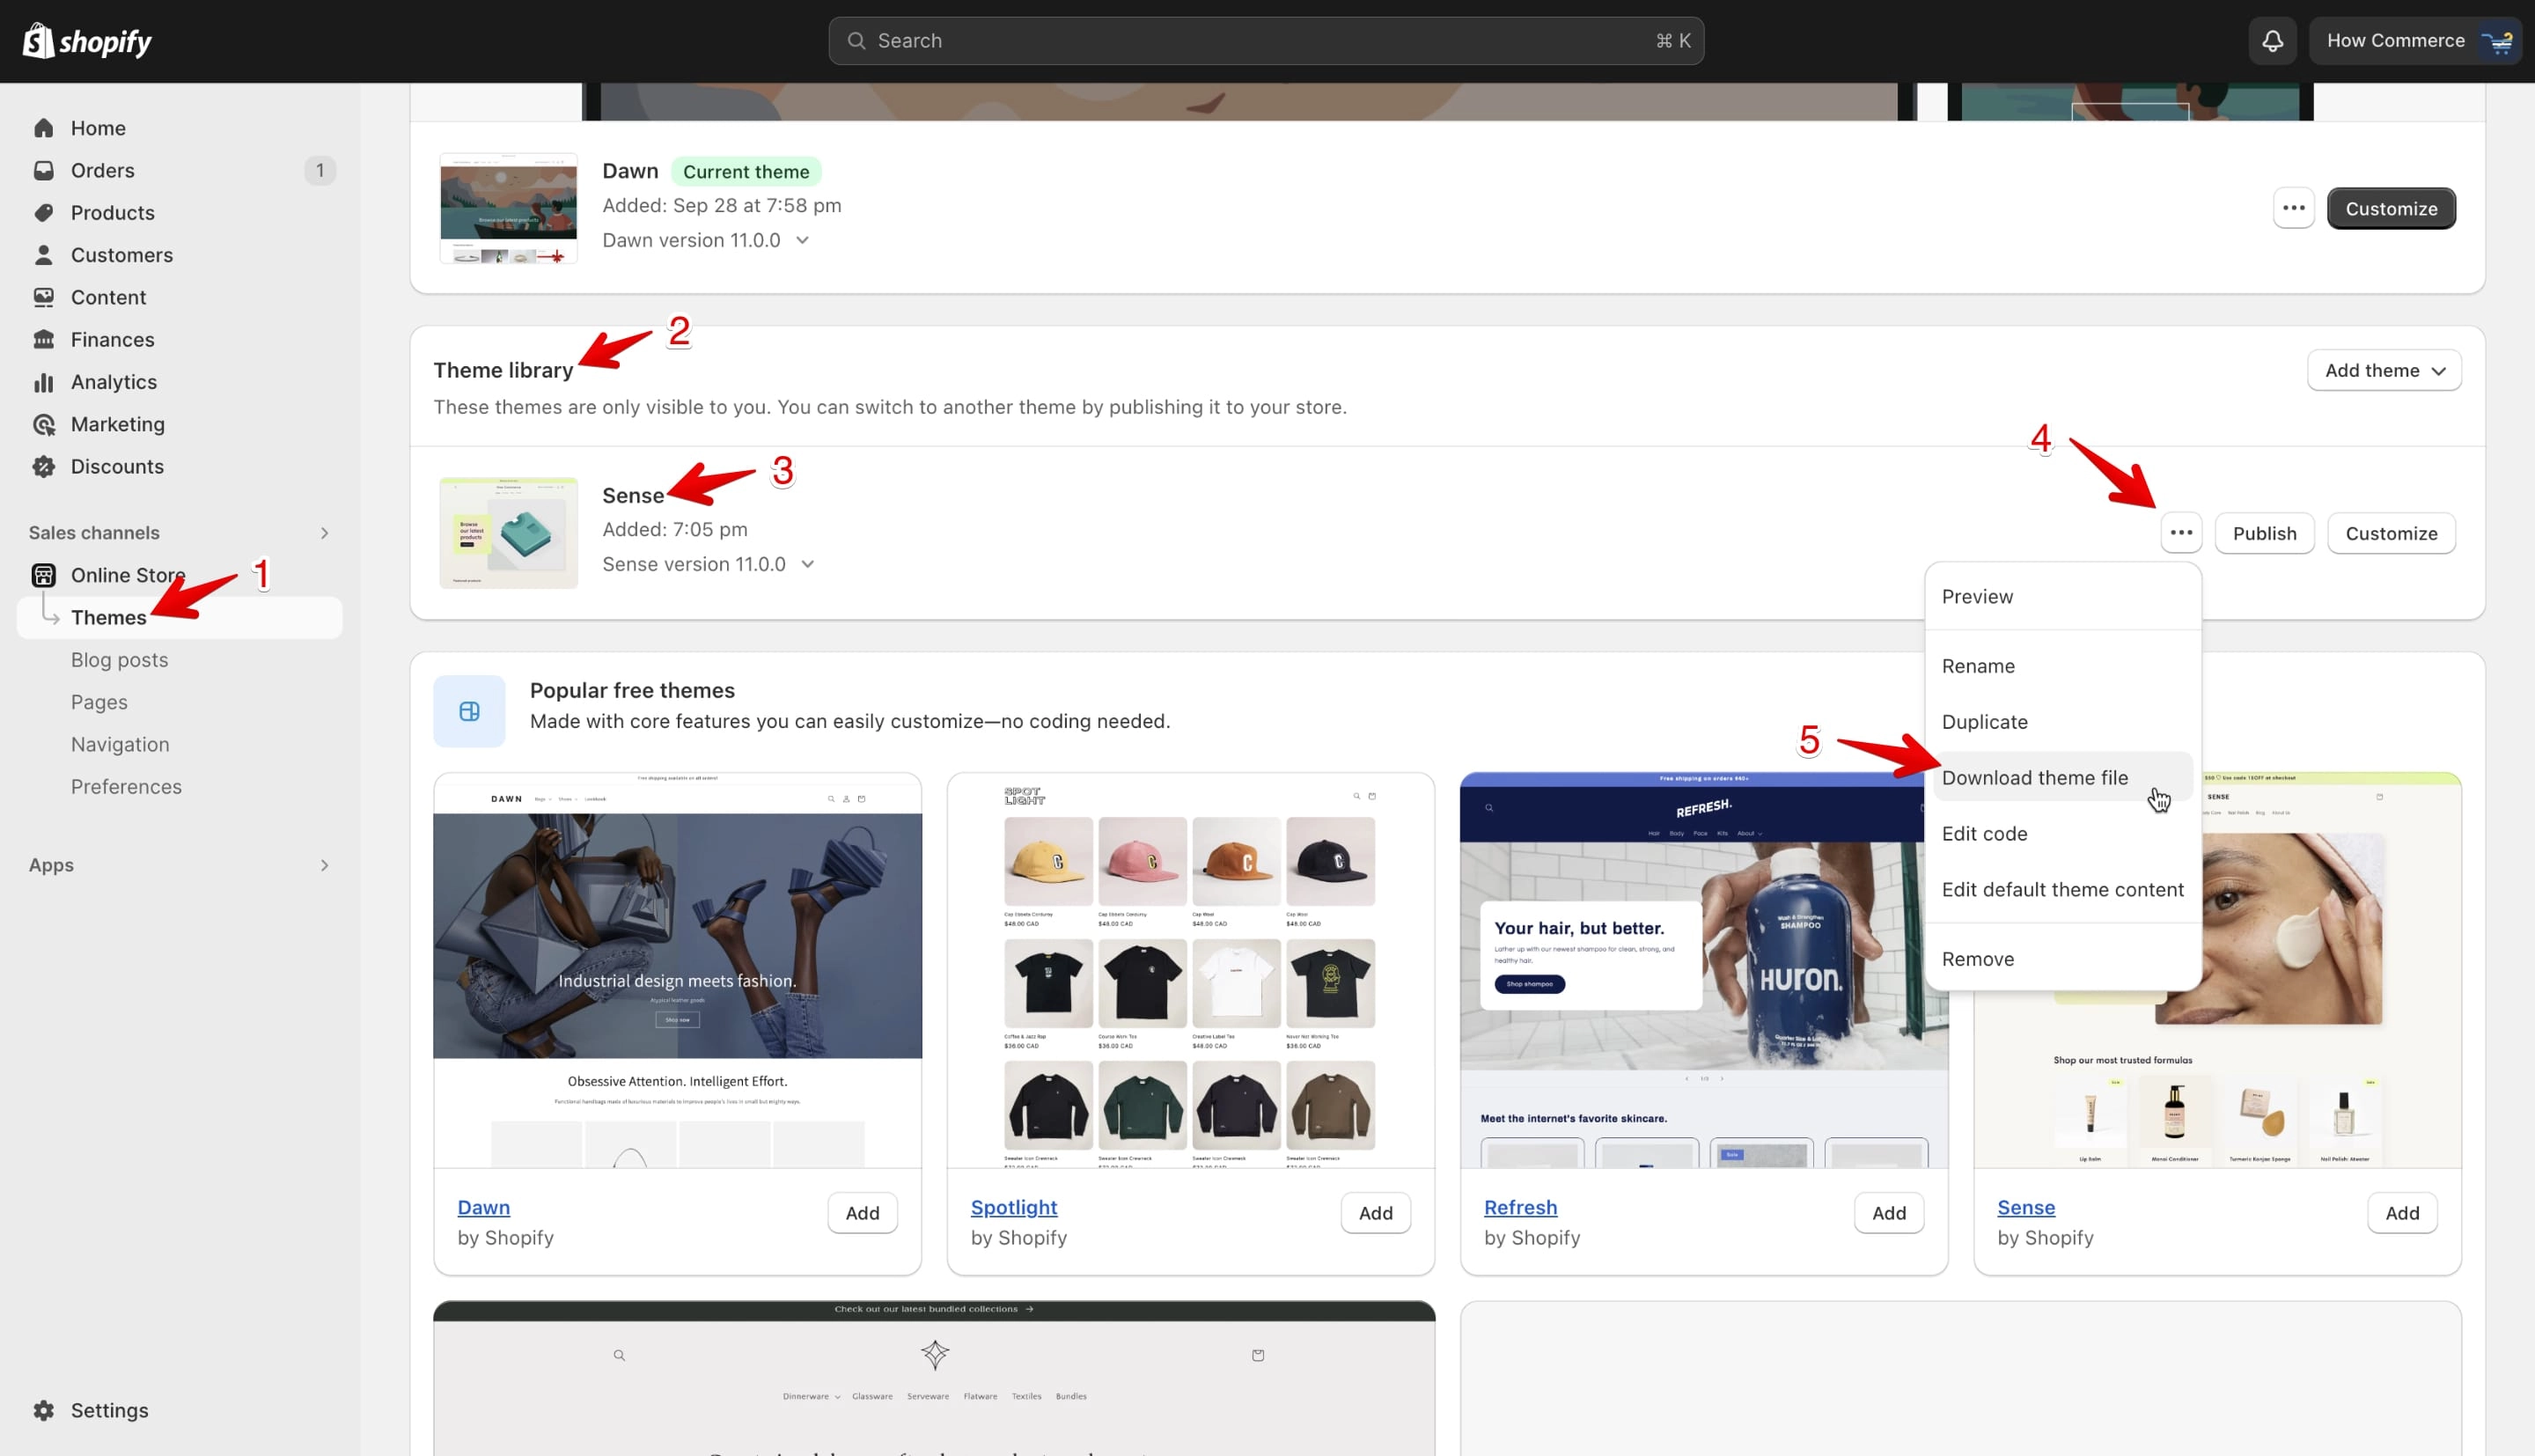The width and height of the screenshot is (2535, 1456).
Task: Open the Dawn theme link
Action: pos(484,1207)
